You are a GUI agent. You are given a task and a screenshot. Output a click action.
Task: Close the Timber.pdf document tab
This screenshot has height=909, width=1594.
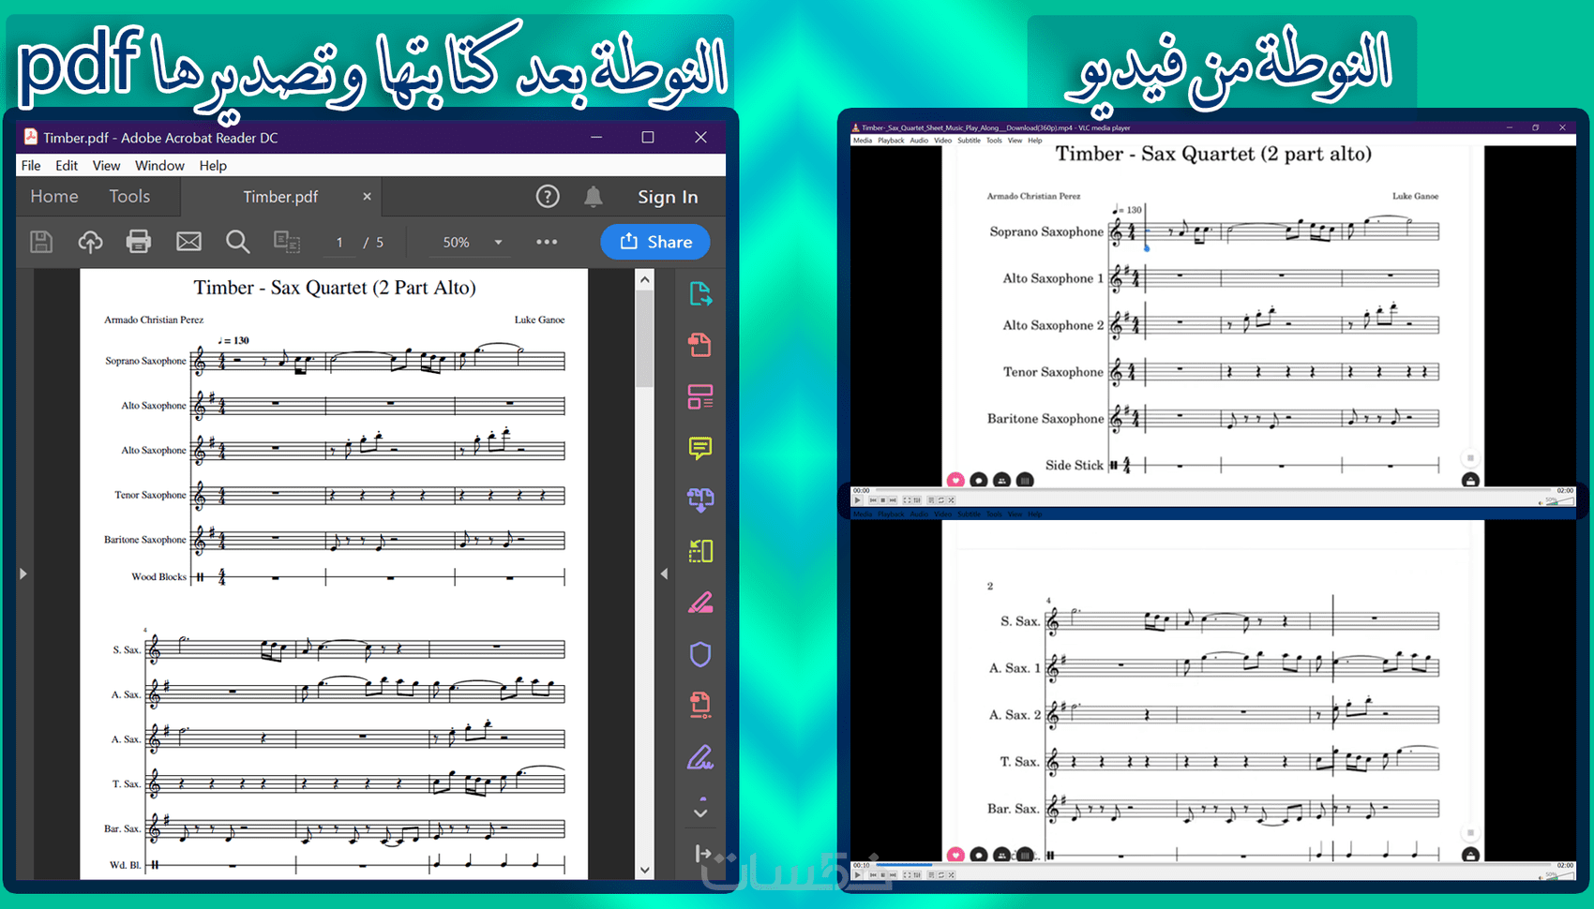[x=367, y=197]
